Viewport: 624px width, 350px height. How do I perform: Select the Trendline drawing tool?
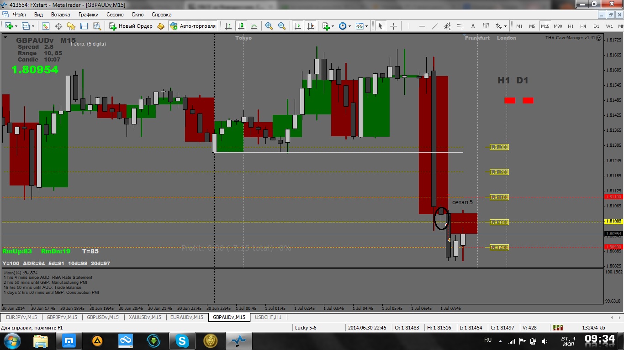coord(434,26)
